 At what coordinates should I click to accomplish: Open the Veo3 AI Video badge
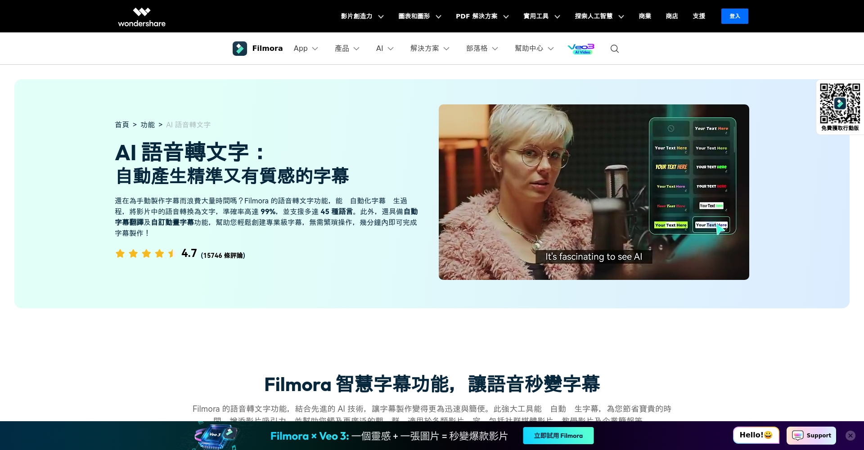pos(581,49)
